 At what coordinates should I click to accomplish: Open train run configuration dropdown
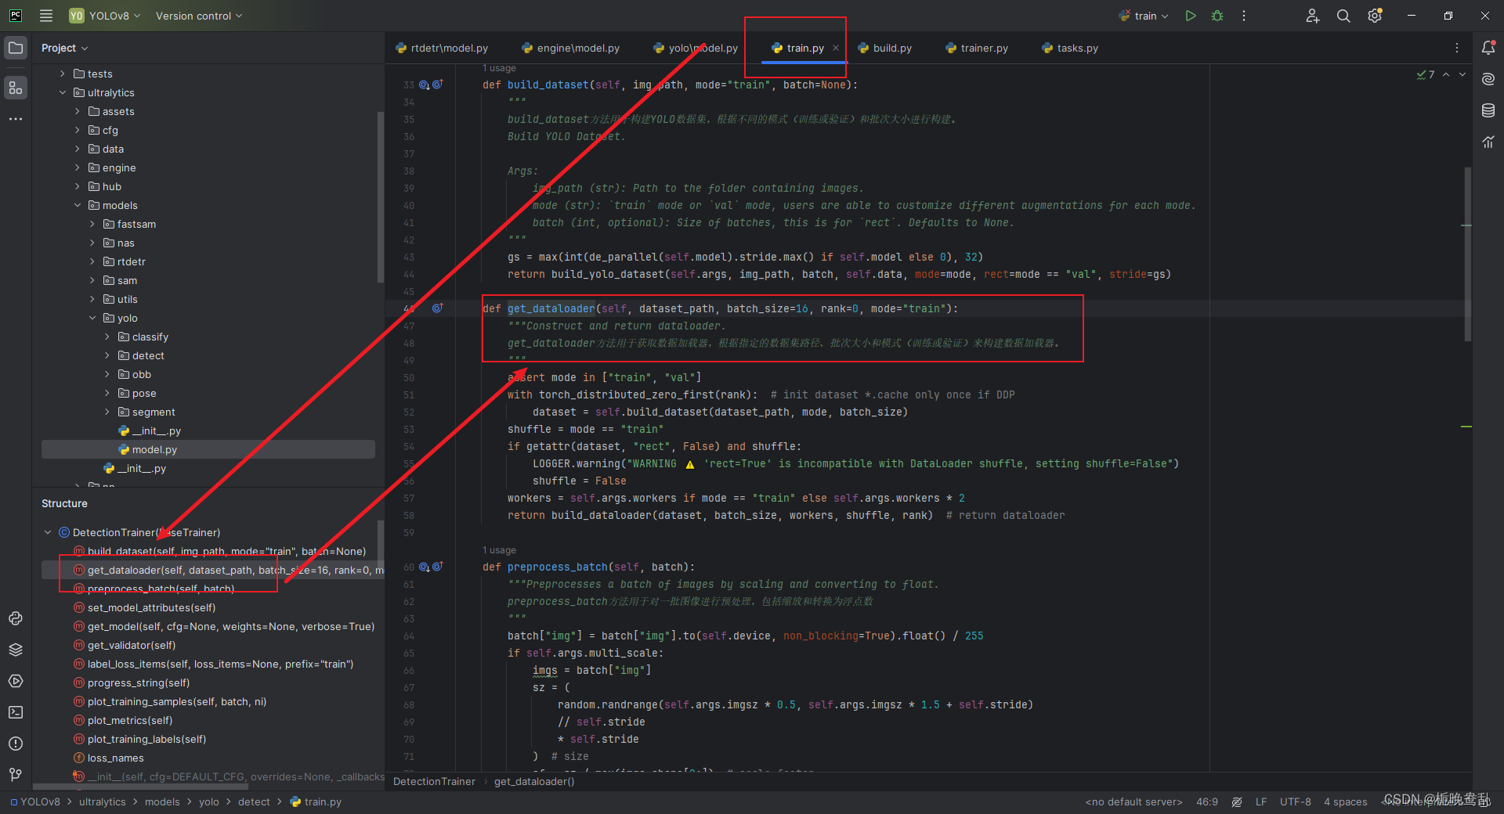coord(1144,16)
